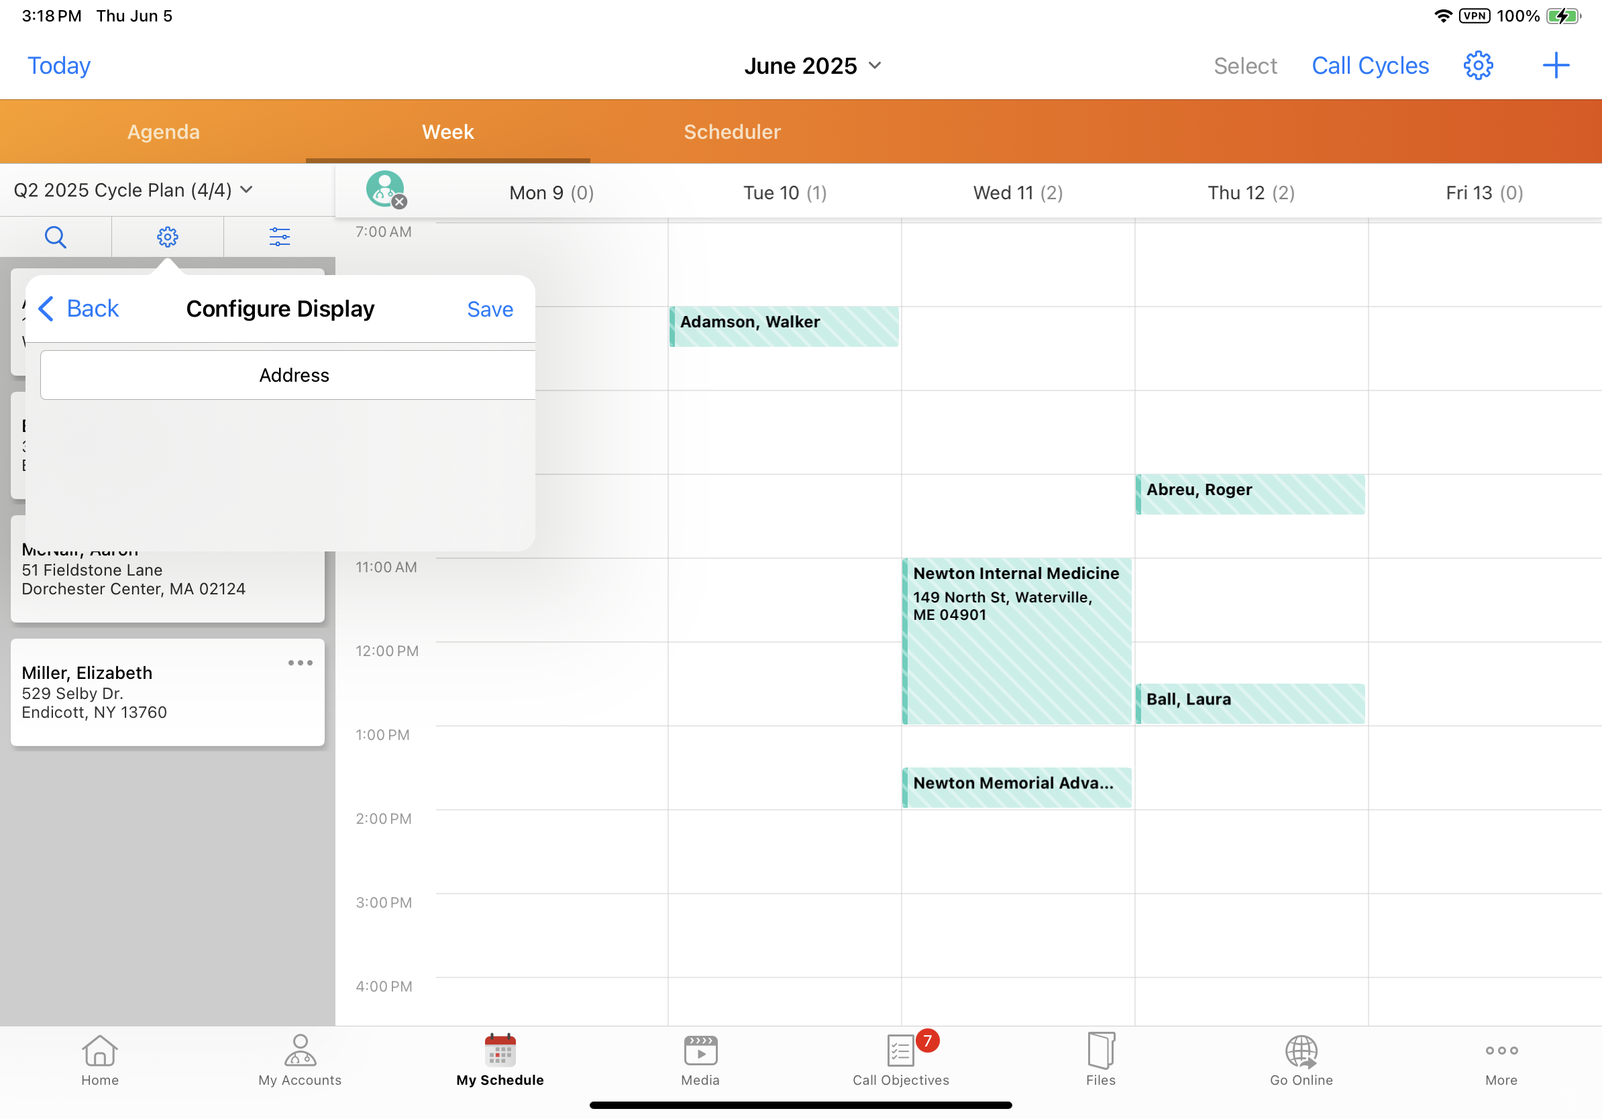Viewport: 1602px width, 1119px height.
Task: Click the Call Cycles link
Action: (1370, 66)
